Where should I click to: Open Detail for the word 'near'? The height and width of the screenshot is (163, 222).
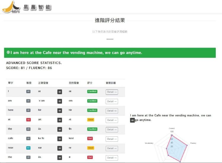coord(112,149)
